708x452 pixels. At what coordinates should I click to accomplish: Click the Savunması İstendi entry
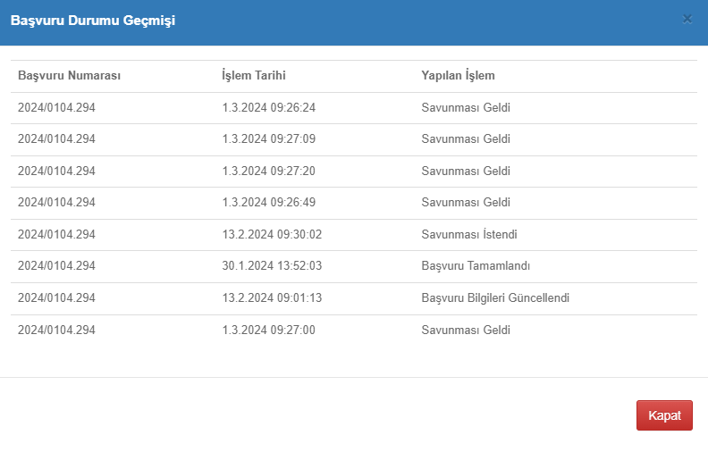[x=469, y=235]
